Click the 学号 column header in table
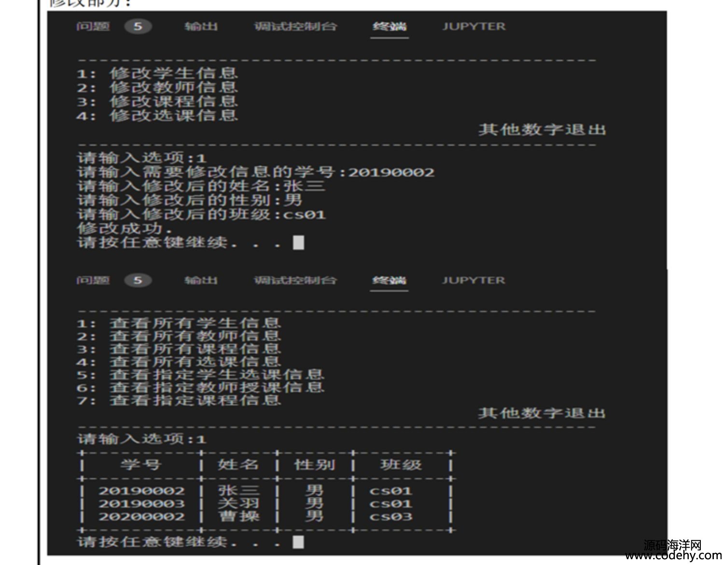Viewport: 724px width, 565px height. [x=140, y=465]
